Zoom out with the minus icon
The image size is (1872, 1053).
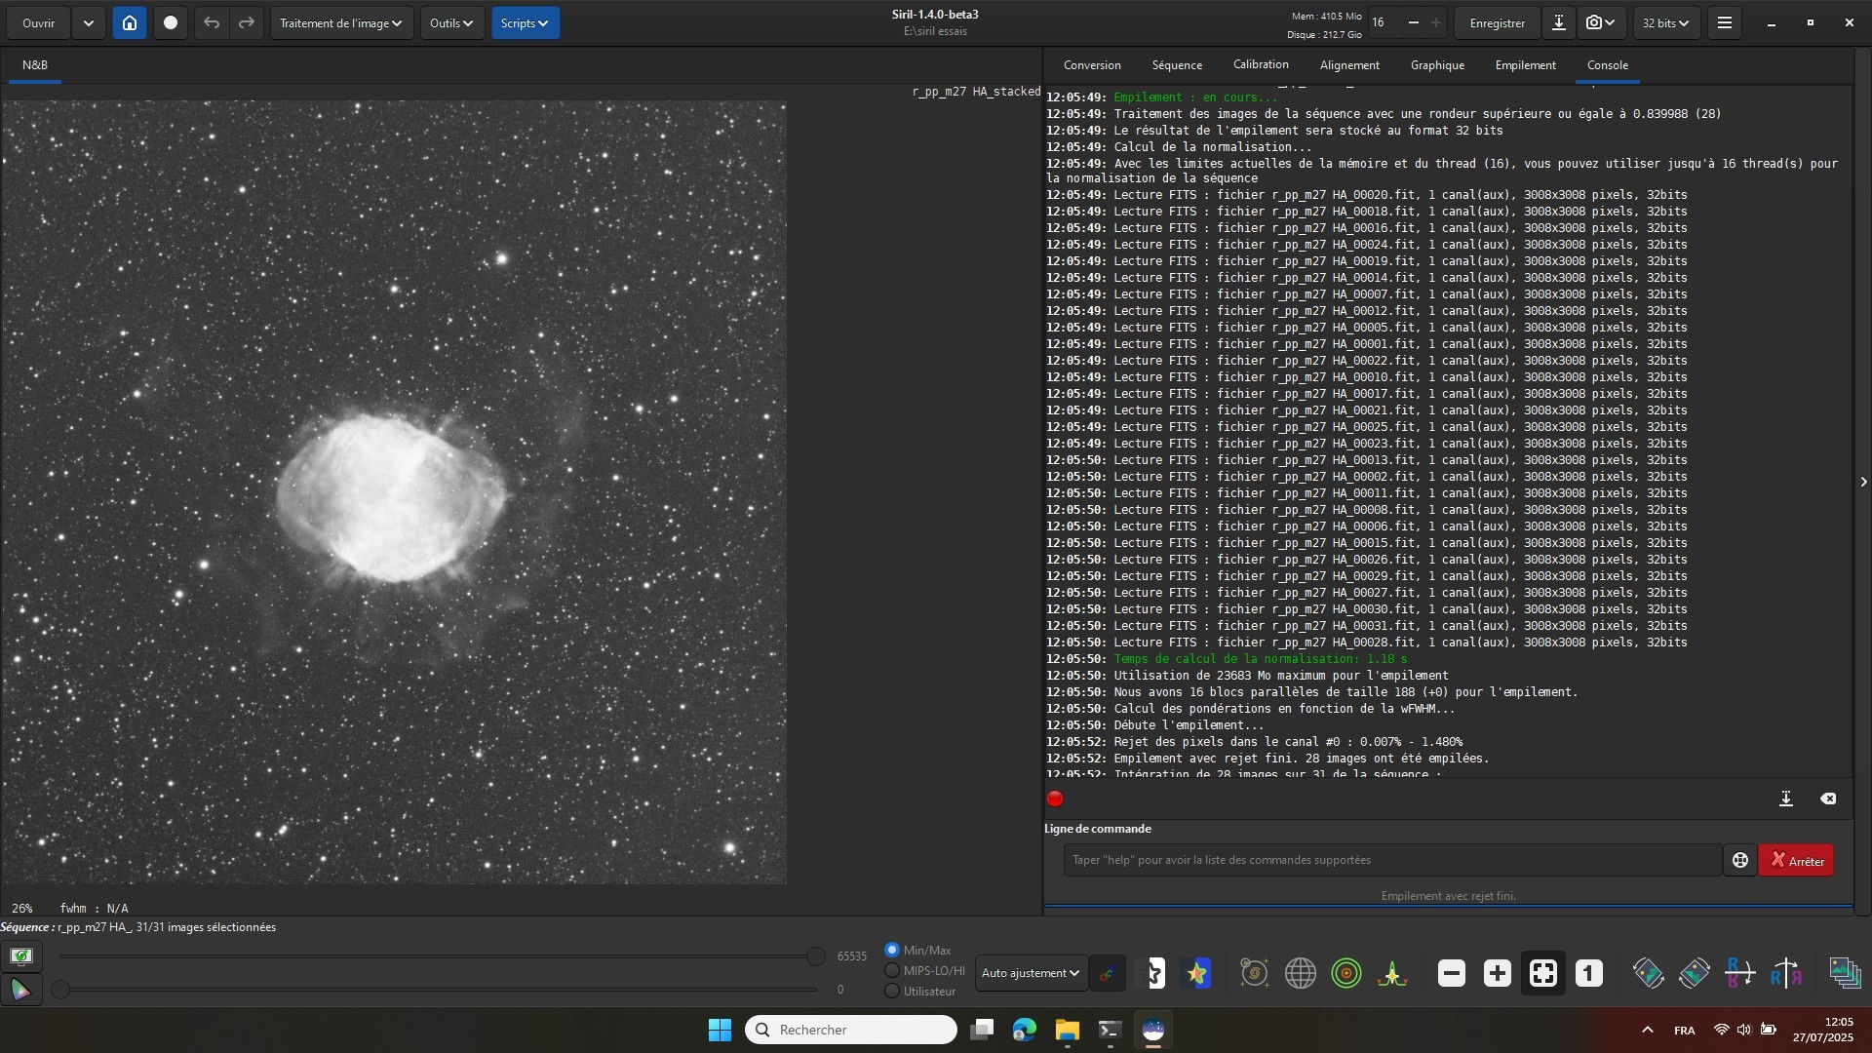pyautogui.click(x=1452, y=973)
